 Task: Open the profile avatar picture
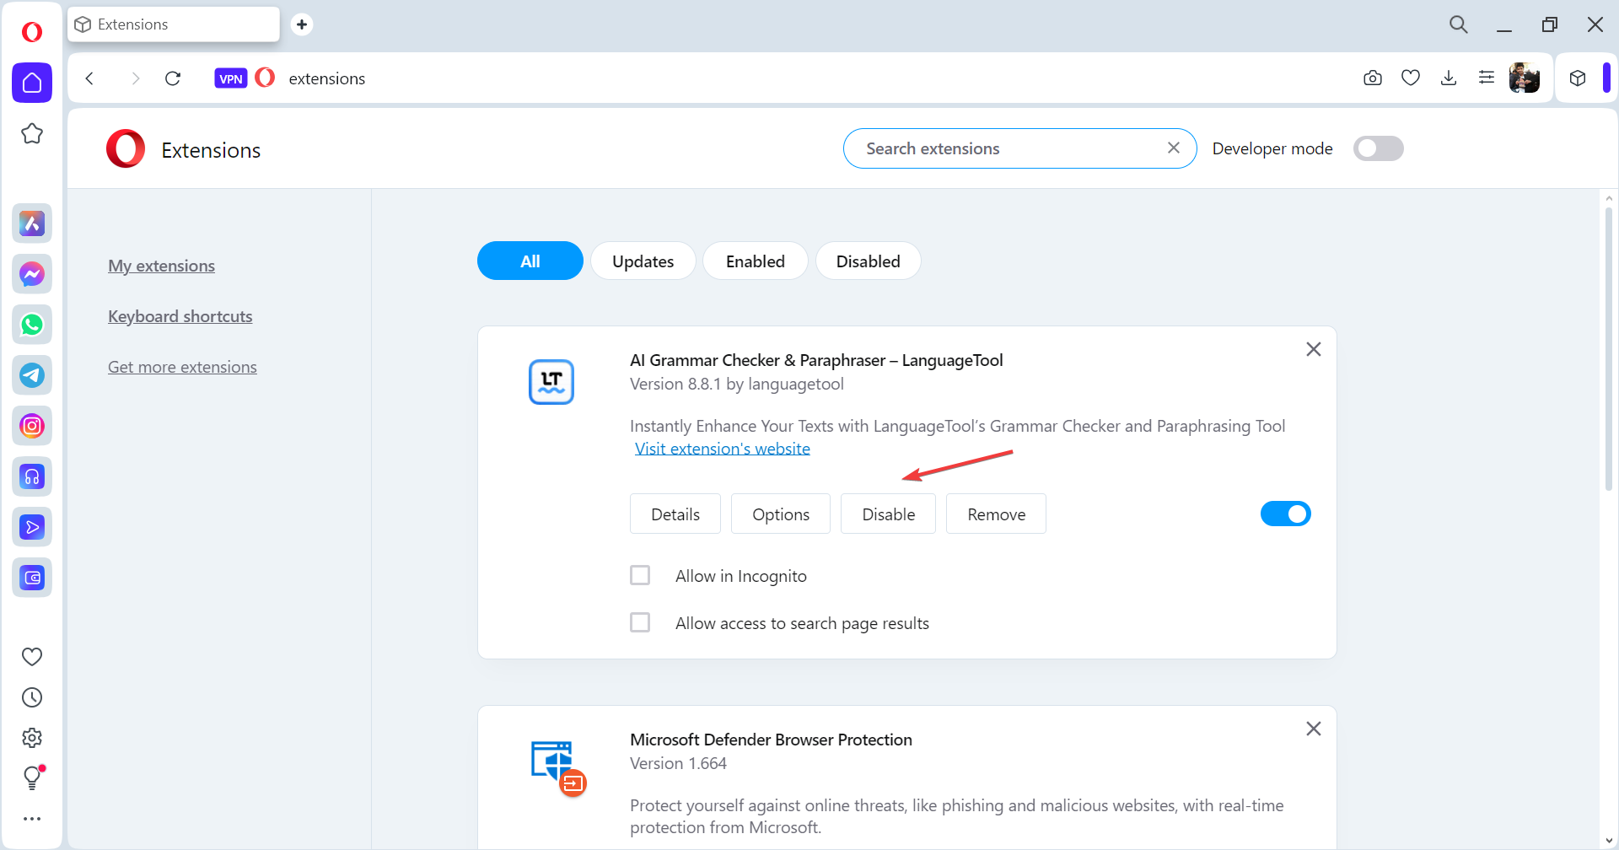[1525, 78]
